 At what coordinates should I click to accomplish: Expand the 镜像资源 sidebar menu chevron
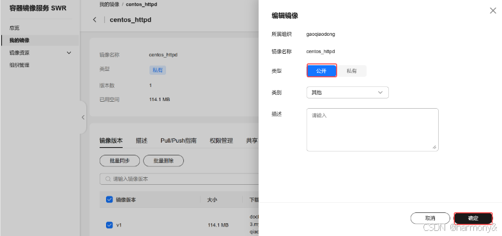(69, 52)
